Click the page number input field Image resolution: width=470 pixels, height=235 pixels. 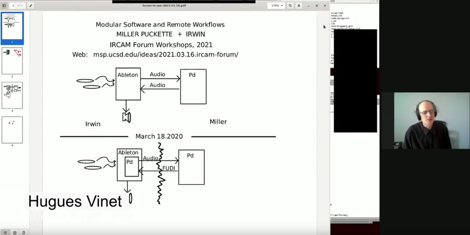point(13,6)
